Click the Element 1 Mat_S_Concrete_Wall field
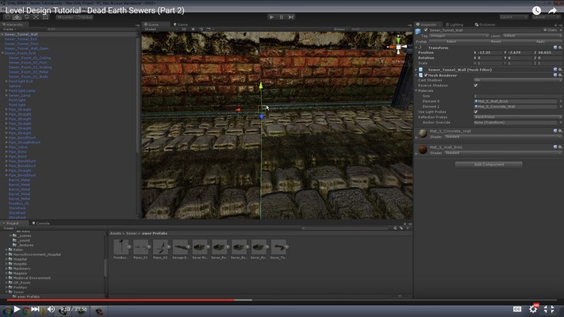Screen dimensions: 564x317 point(516,107)
